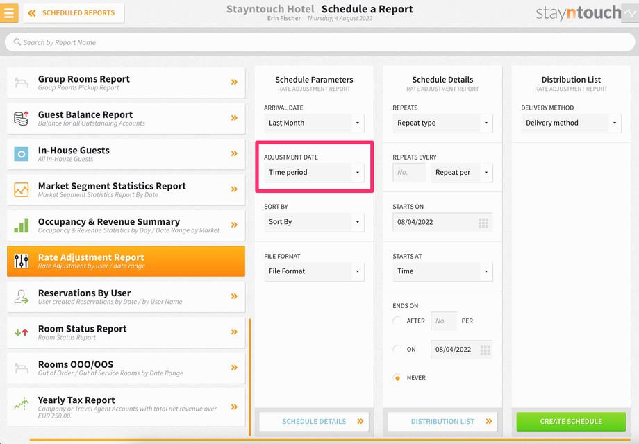Click the chevron arrows on Room Status Report

pyautogui.click(x=234, y=332)
